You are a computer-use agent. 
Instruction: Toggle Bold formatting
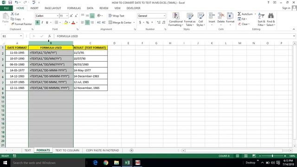pos(38,23)
